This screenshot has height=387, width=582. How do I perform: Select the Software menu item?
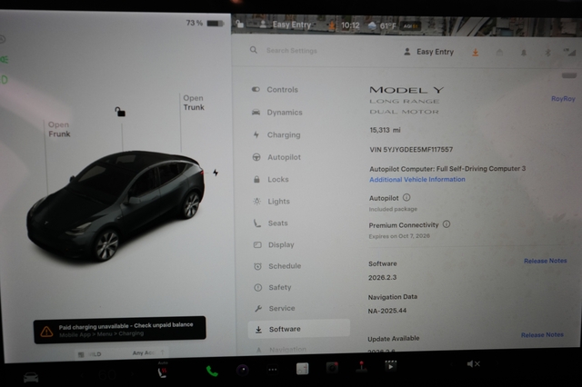click(x=299, y=329)
